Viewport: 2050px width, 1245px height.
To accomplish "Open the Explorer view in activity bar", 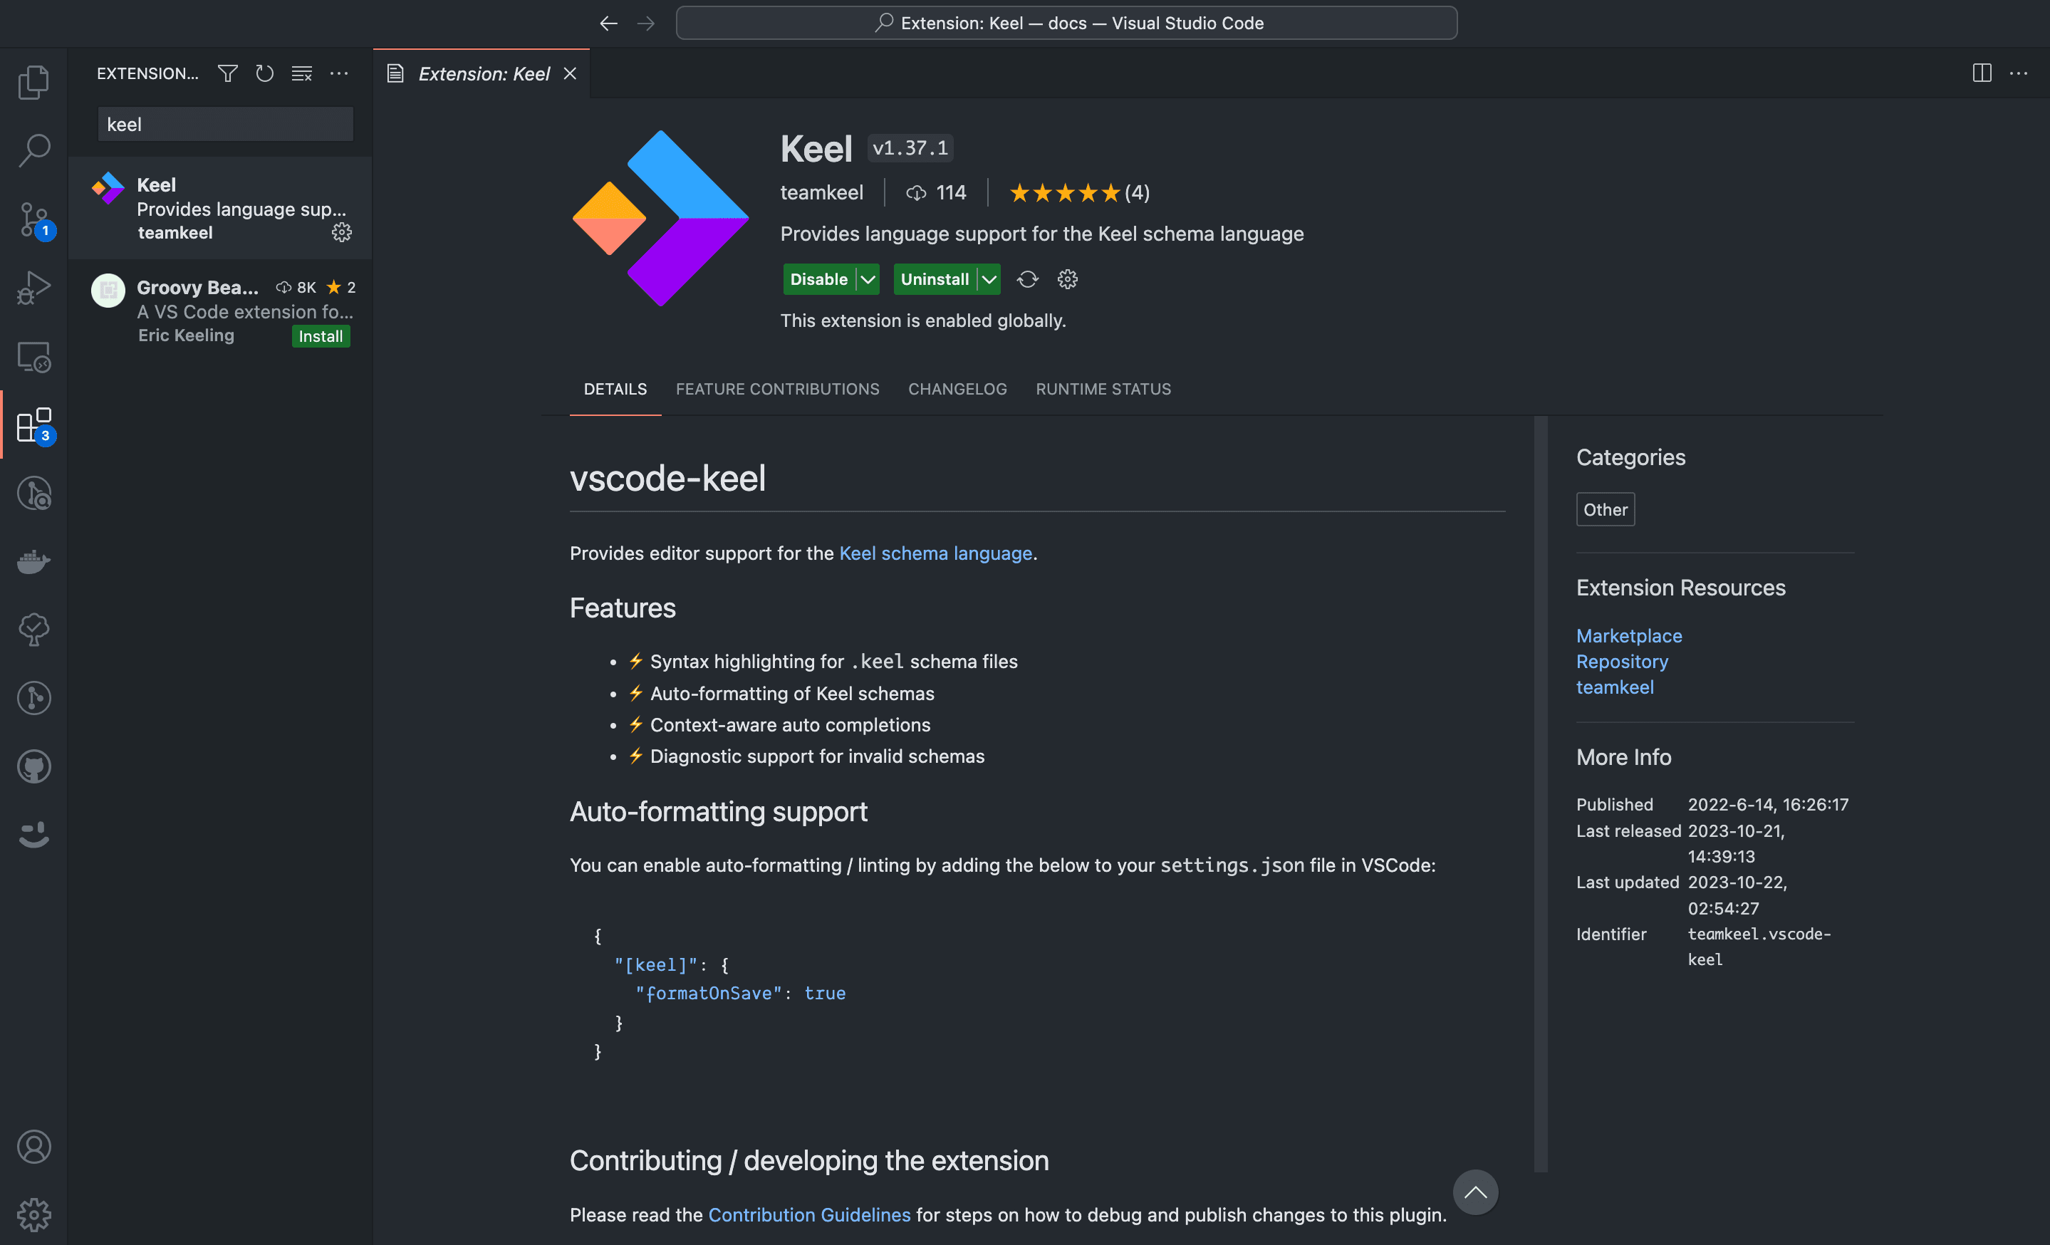I will (x=34, y=81).
